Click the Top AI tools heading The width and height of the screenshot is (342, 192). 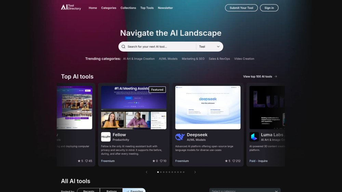77,76
